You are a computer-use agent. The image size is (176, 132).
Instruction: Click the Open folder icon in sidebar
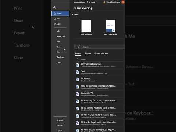coord(55,24)
